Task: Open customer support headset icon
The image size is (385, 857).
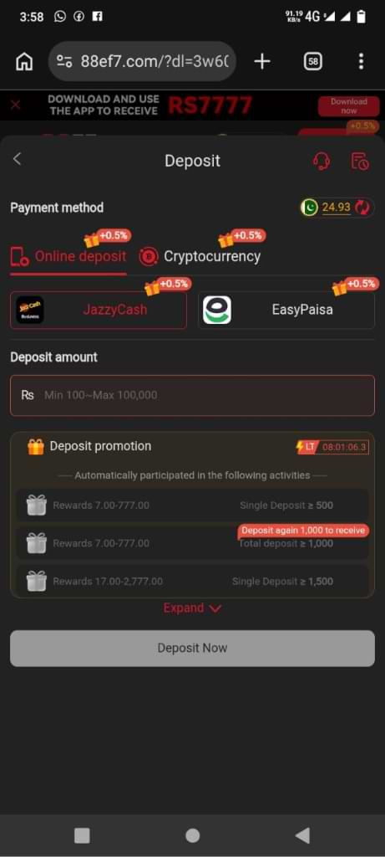Action: 322,161
